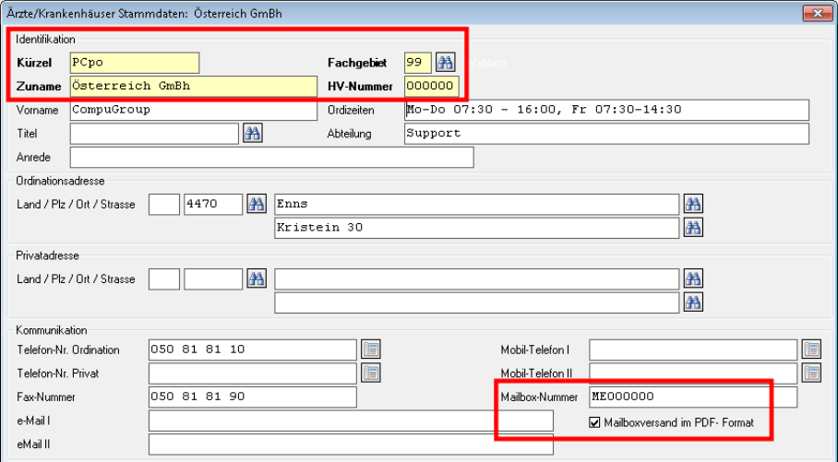
Task: Click phone icon beside Mobil-Telefon II
Action: click(x=812, y=373)
